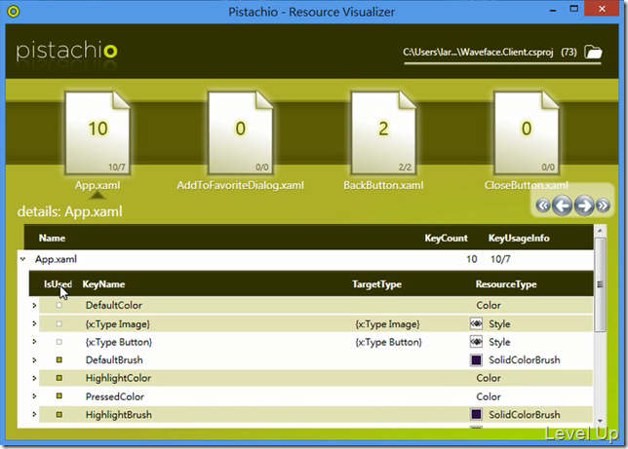The width and height of the screenshot is (628, 449).
Task: Select the App.xaml file card
Action: (98, 132)
